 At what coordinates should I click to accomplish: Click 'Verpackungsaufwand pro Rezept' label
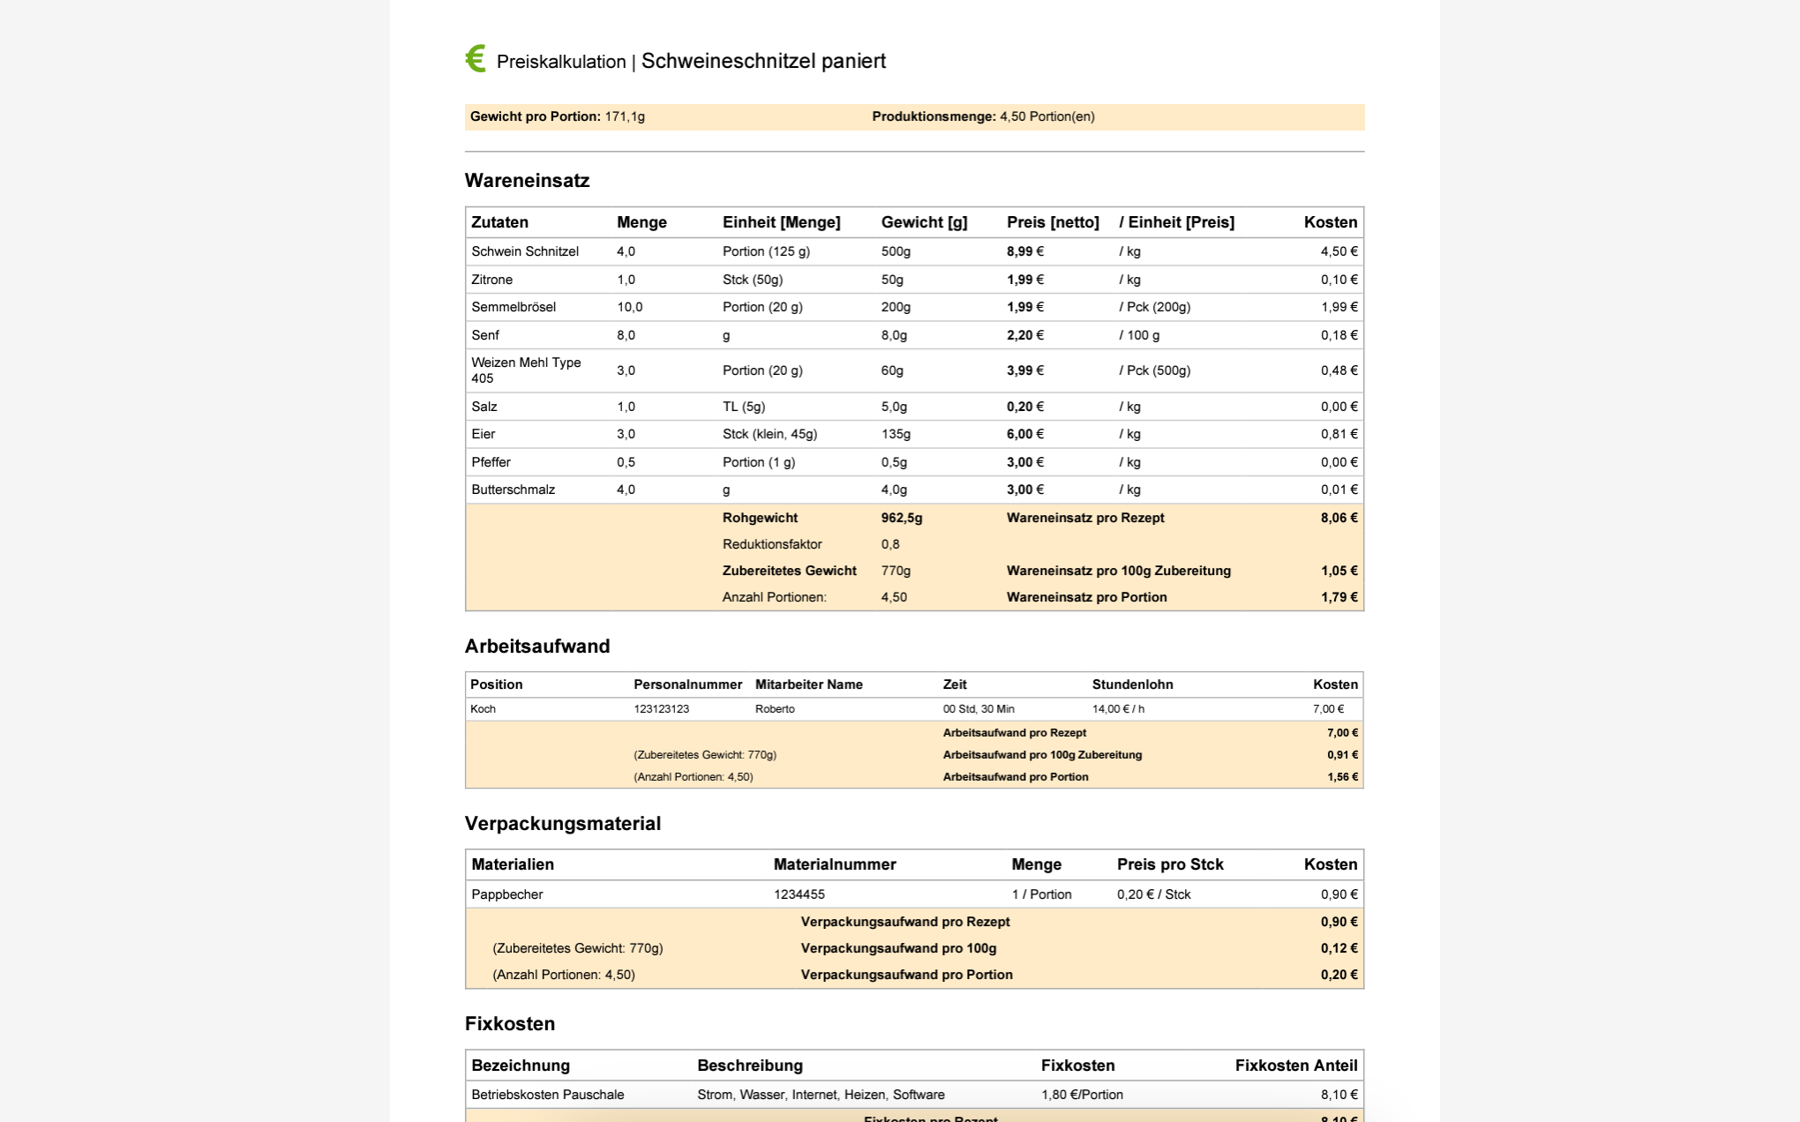pyautogui.click(x=905, y=922)
